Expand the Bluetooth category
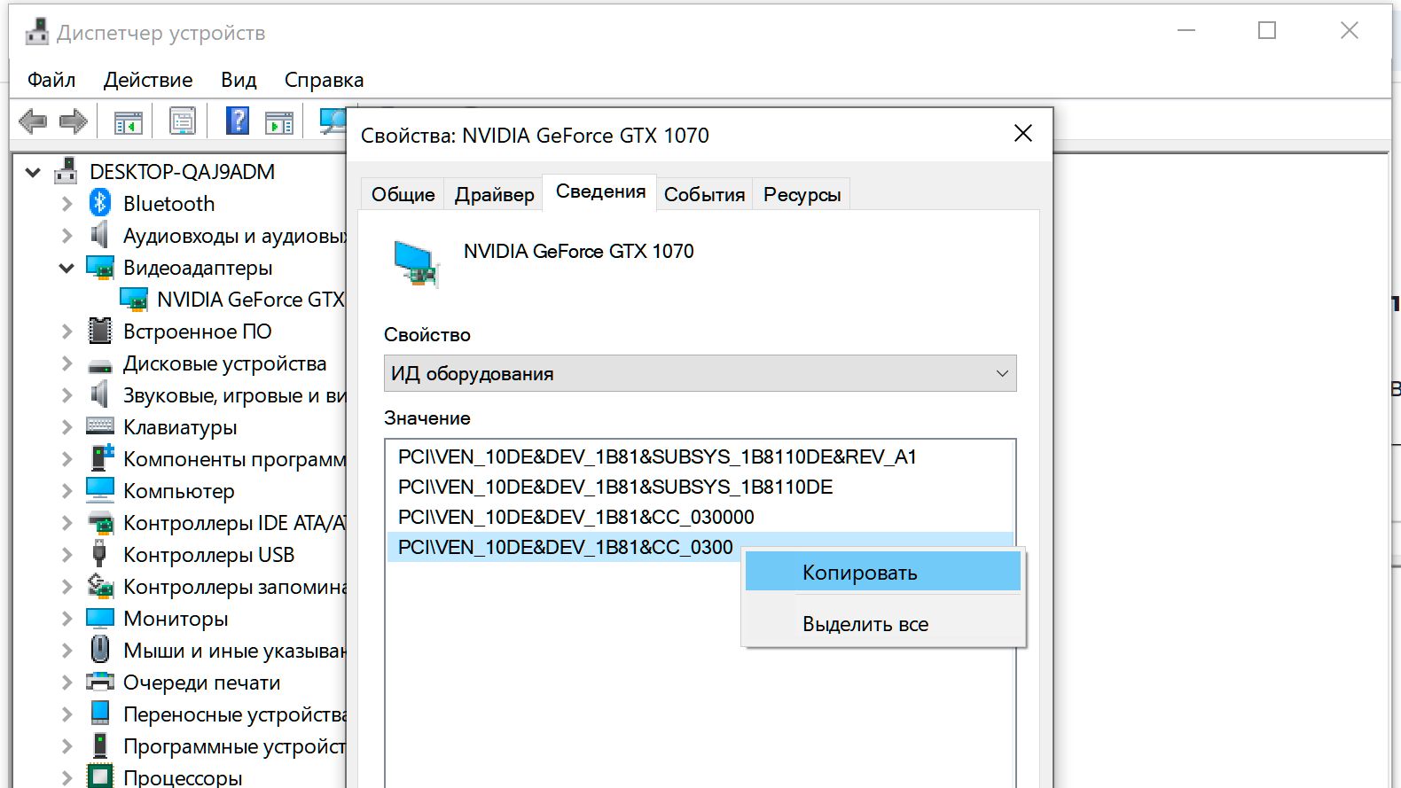Image resolution: width=1401 pixels, height=788 pixels. click(x=67, y=204)
